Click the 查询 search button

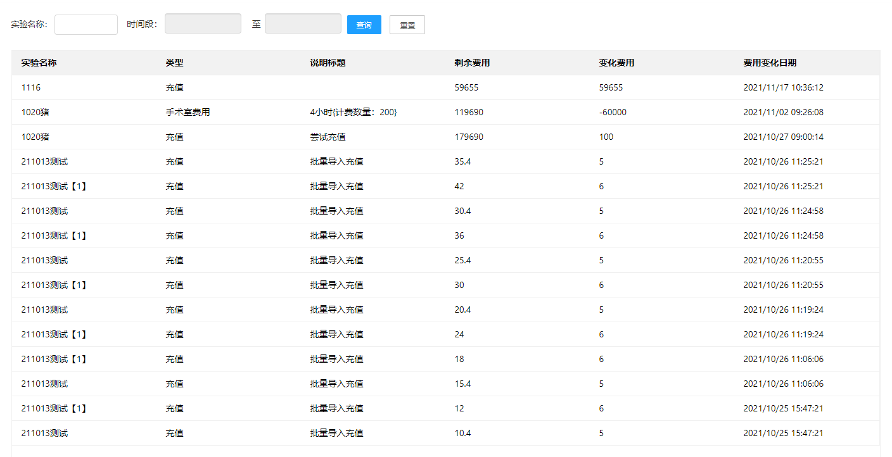pos(364,25)
